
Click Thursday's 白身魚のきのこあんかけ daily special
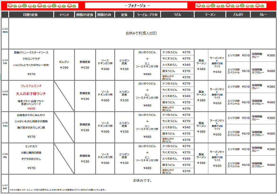(31, 115)
